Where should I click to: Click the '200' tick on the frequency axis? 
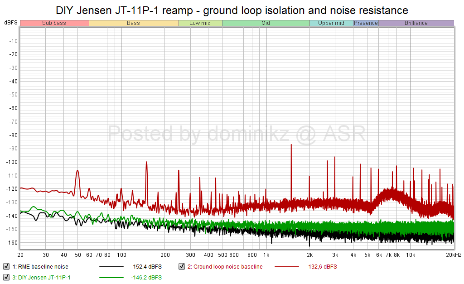(165, 255)
